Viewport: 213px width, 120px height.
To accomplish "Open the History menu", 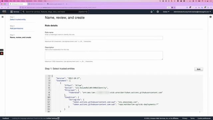I will coord(23,1).
